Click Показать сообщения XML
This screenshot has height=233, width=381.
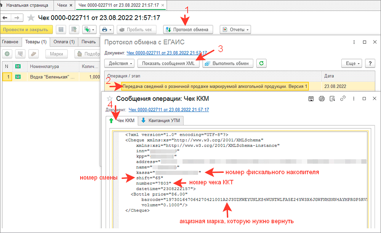[x=168, y=63]
